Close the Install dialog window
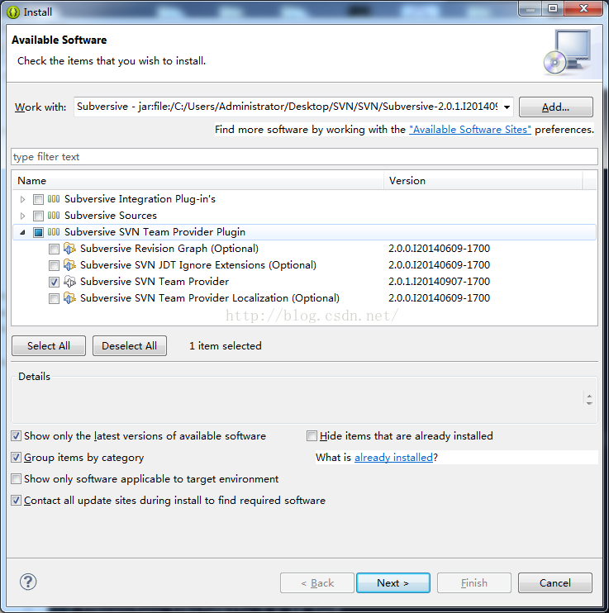Viewport: 609px width, 613px height. click(x=583, y=8)
